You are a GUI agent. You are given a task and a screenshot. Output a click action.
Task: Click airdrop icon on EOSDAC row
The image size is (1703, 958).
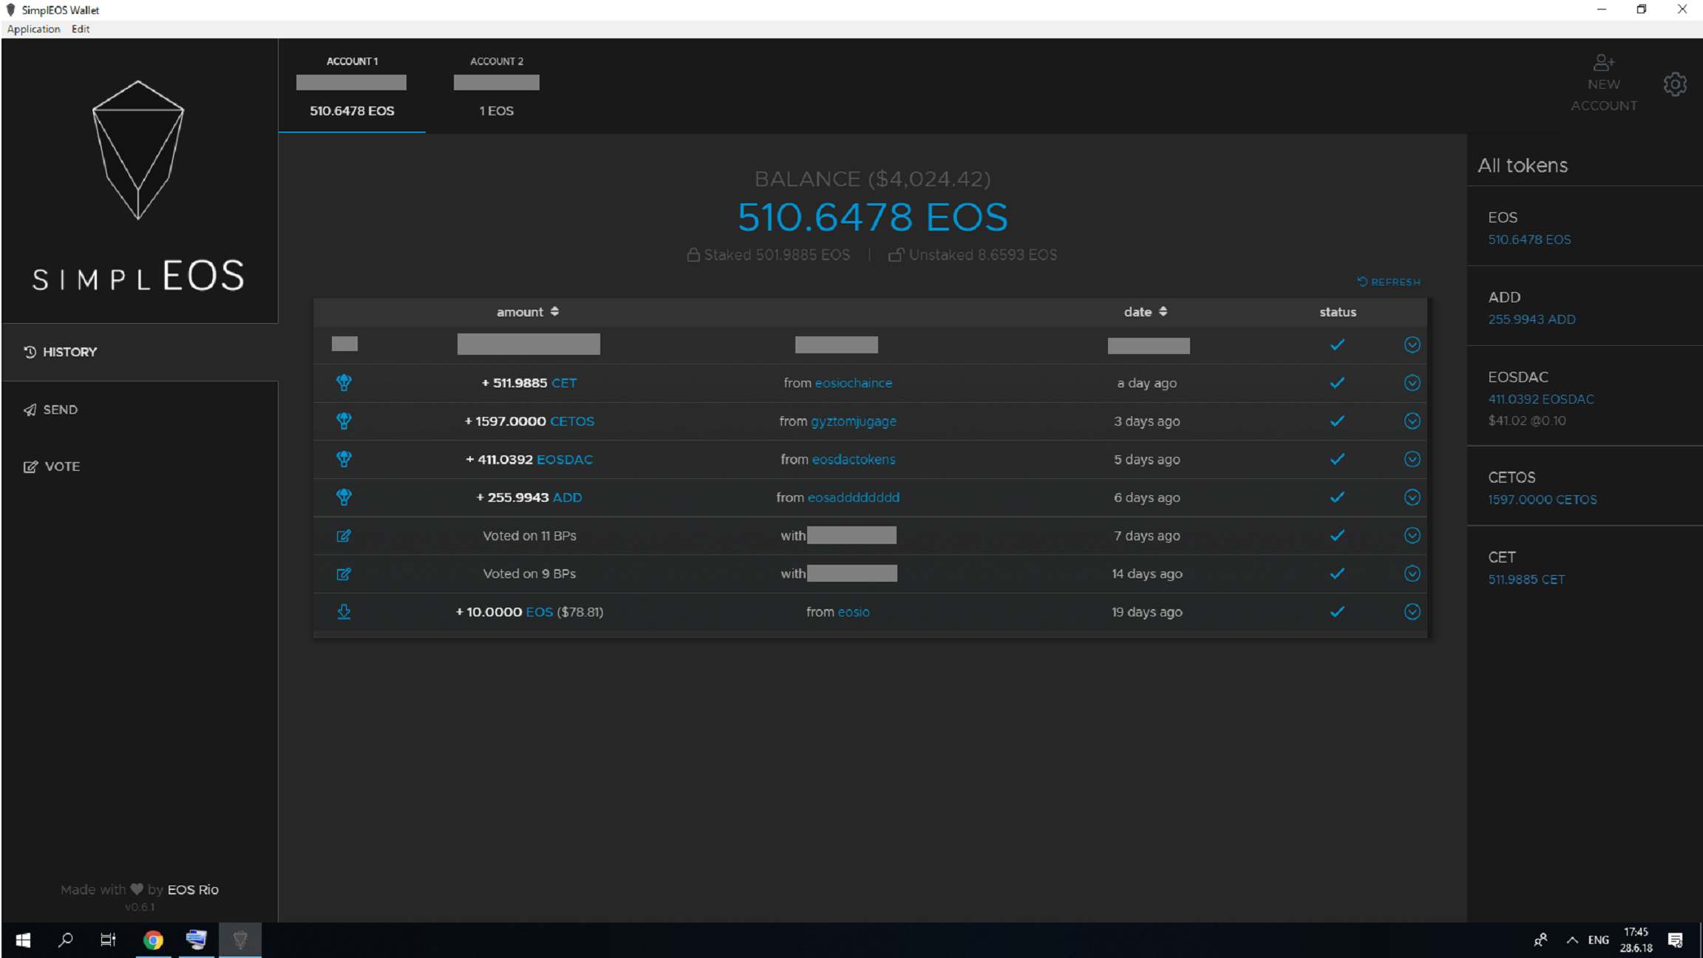(x=344, y=459)
